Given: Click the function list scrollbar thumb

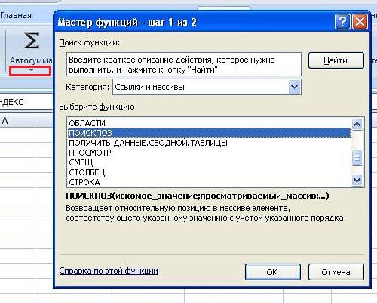Looking at the screenshot, I should pos(357,158).
